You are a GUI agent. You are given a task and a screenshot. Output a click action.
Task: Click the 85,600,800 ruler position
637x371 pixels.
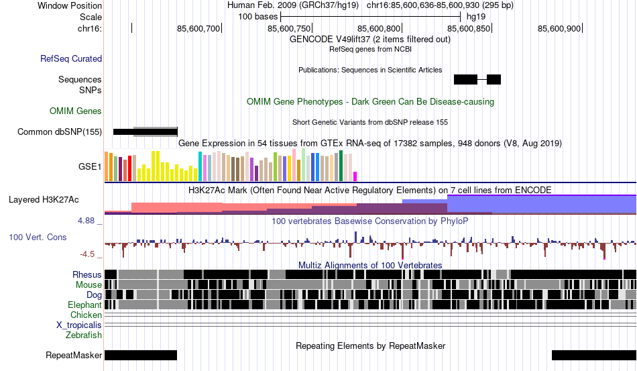(x=379, y=28)
